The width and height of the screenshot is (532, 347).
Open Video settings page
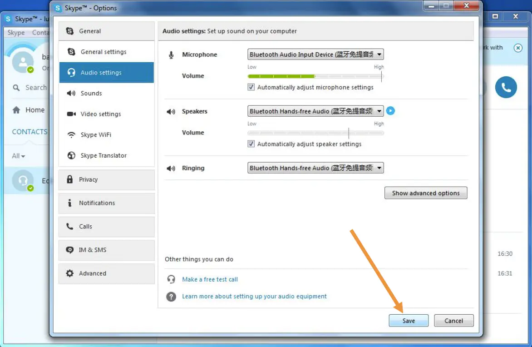[x=106, y=114]
